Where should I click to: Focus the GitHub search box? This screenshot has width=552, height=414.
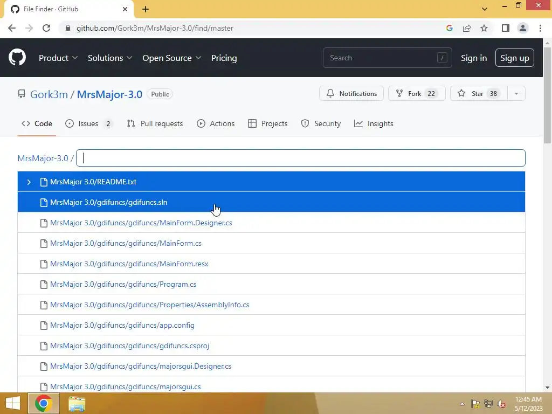point(387,58)
